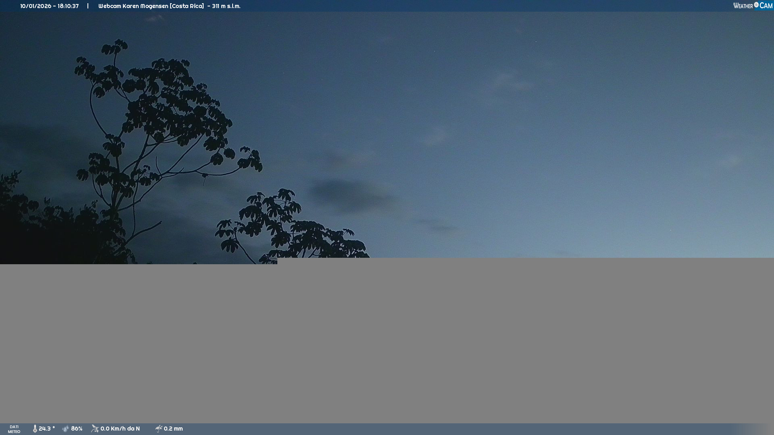
Task: Click the 0.0 Km/h da N wind reading
Action: click(120, 429)
